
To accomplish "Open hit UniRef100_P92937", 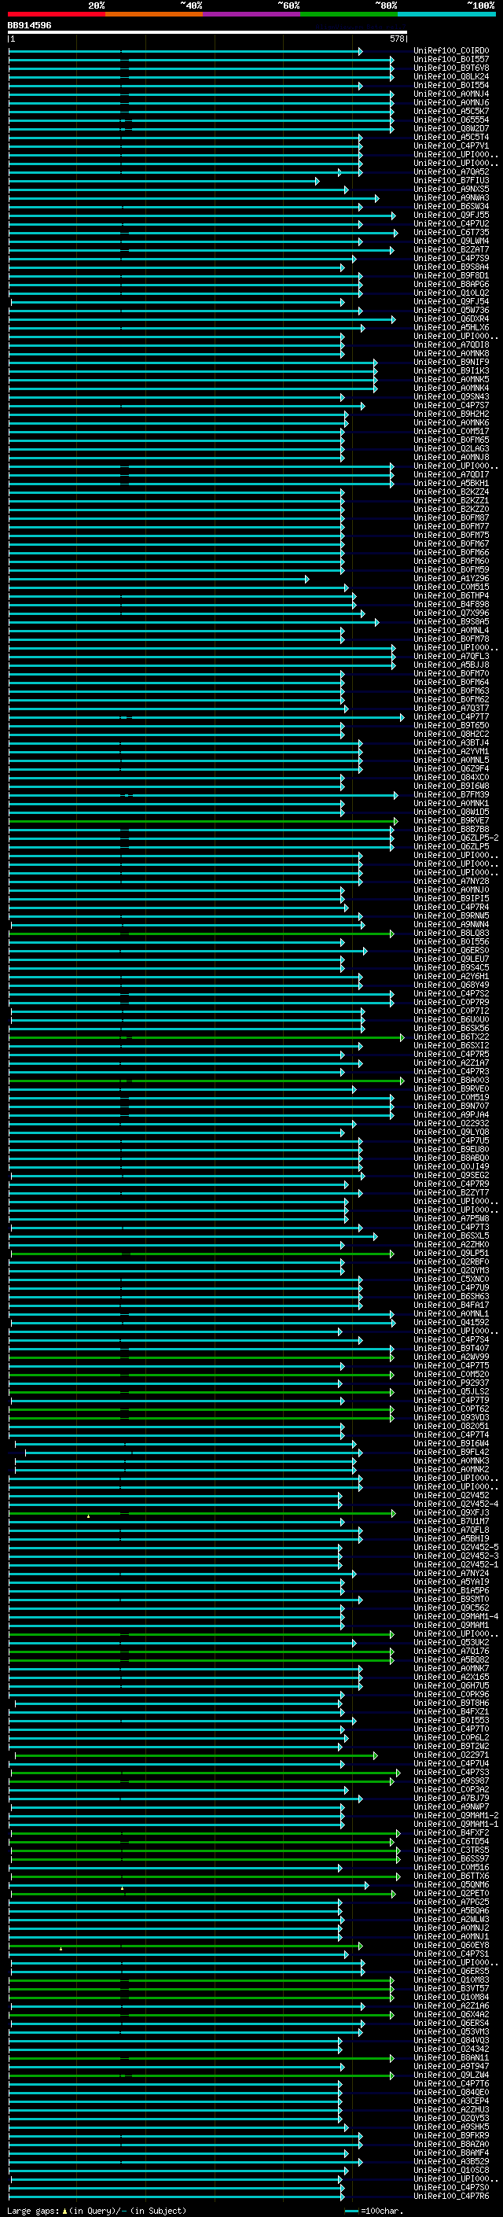I will 451,1382.
